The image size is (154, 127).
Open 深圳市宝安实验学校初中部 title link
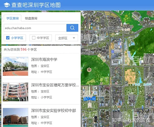coord(53,110)
